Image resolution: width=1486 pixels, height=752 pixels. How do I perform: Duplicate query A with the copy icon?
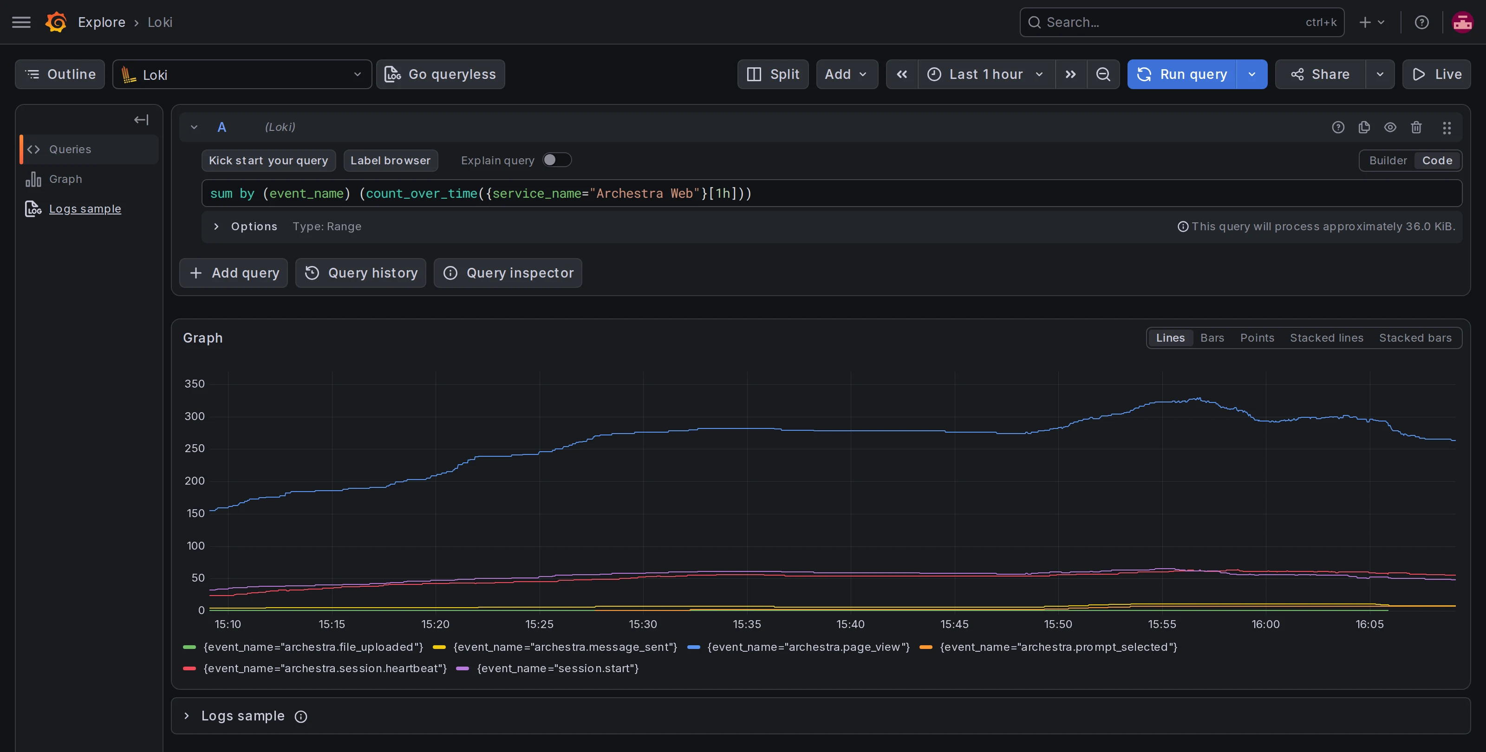point(1364,128)
